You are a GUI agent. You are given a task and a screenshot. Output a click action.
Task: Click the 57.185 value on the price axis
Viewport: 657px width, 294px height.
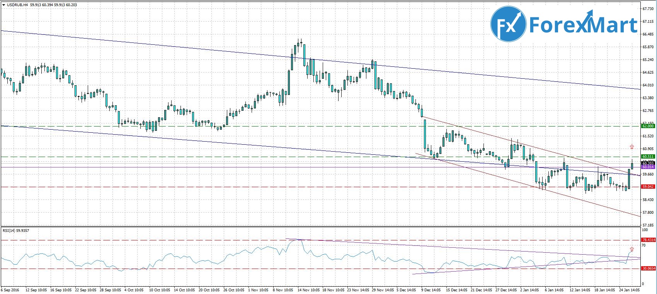click(x=648, y=225)
